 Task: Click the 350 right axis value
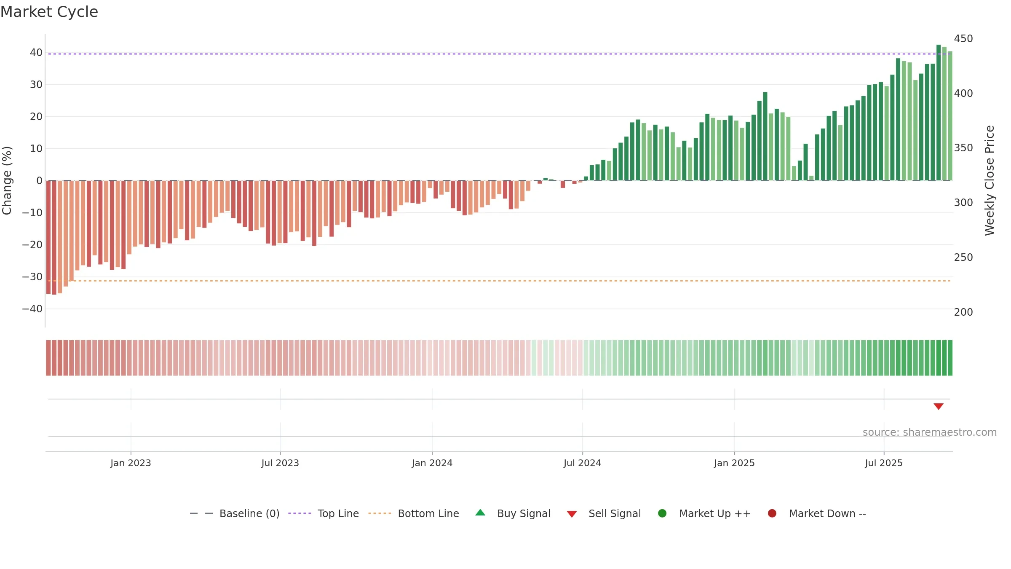pyautogui.click(x=963, y=148)
